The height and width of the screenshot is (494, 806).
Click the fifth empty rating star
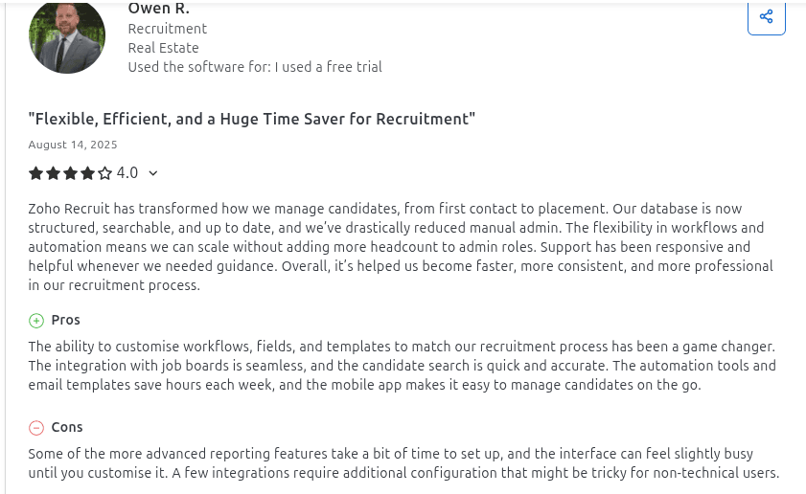click(x=104, y=173)
